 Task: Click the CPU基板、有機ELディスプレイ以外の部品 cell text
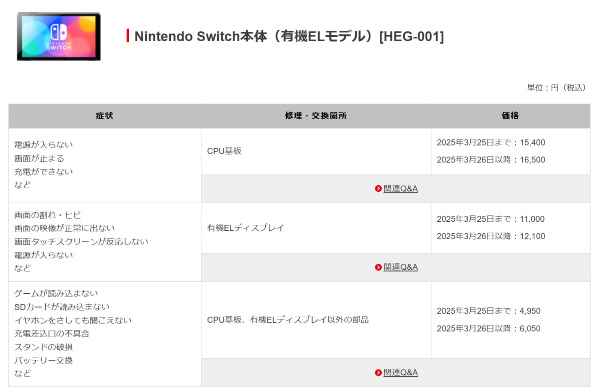pyautogui.click(x=288, y=320)
